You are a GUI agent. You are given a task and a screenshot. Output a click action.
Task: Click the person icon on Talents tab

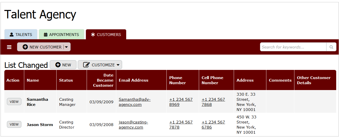point(11,35)
